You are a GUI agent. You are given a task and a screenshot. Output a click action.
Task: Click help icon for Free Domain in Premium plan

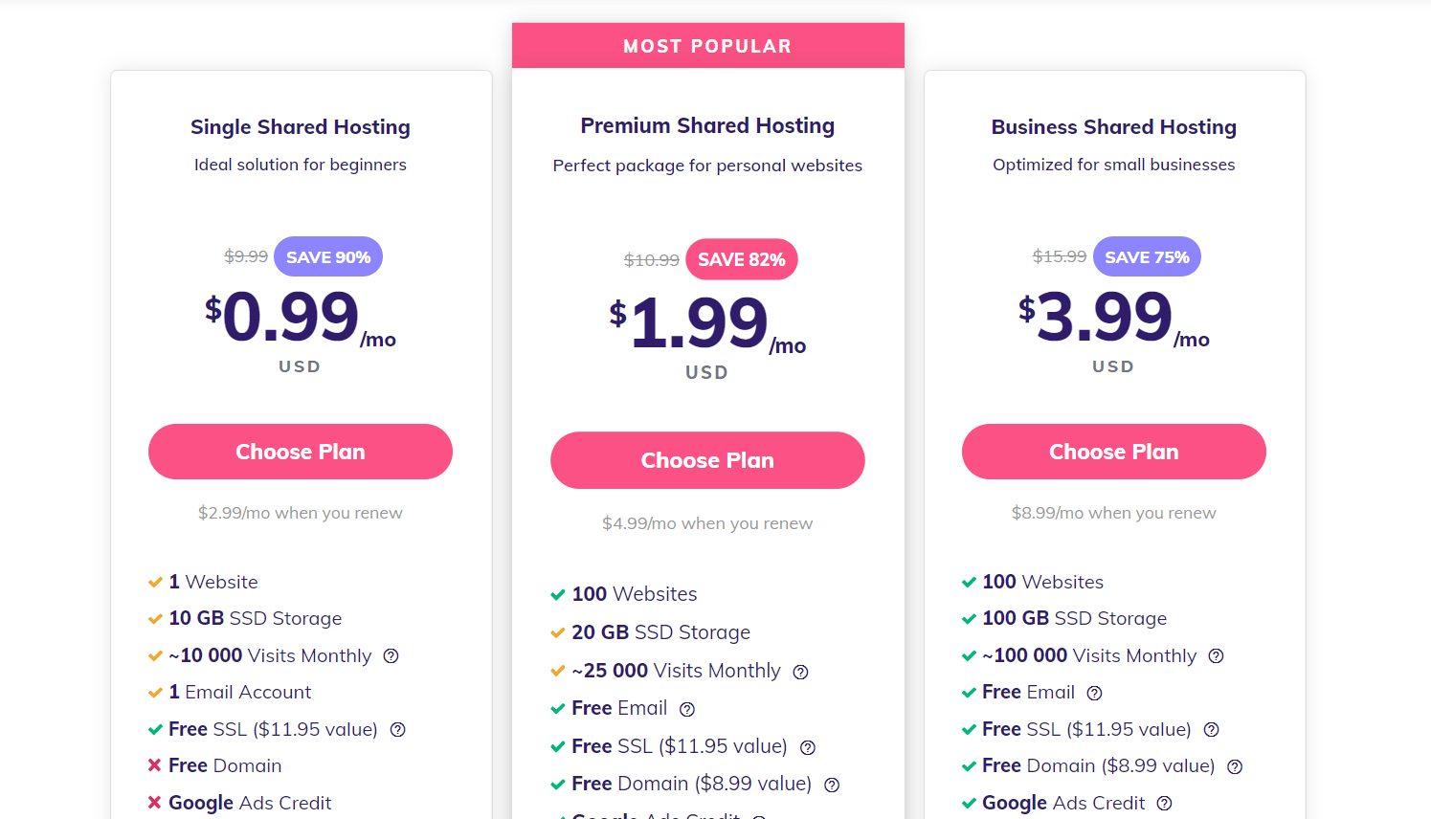[x=832, y=786]
